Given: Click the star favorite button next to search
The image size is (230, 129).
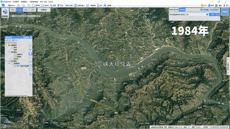Looking at the screenshot, I should click(218, 14).
